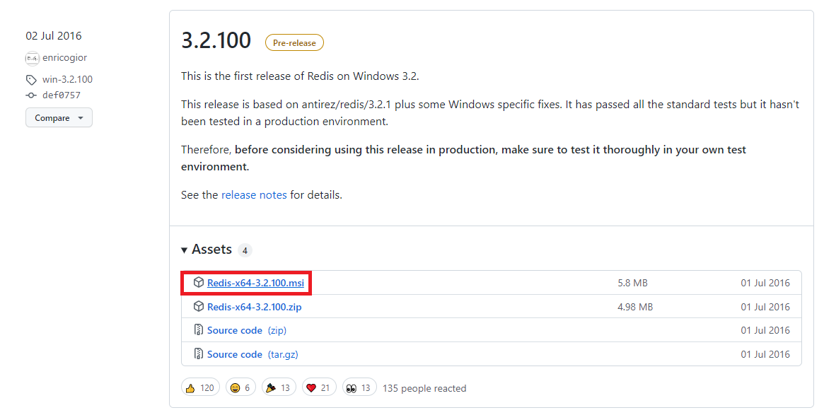Download Source code (zip)
This screenshot has height=415, width=824.
coord(246,330)
